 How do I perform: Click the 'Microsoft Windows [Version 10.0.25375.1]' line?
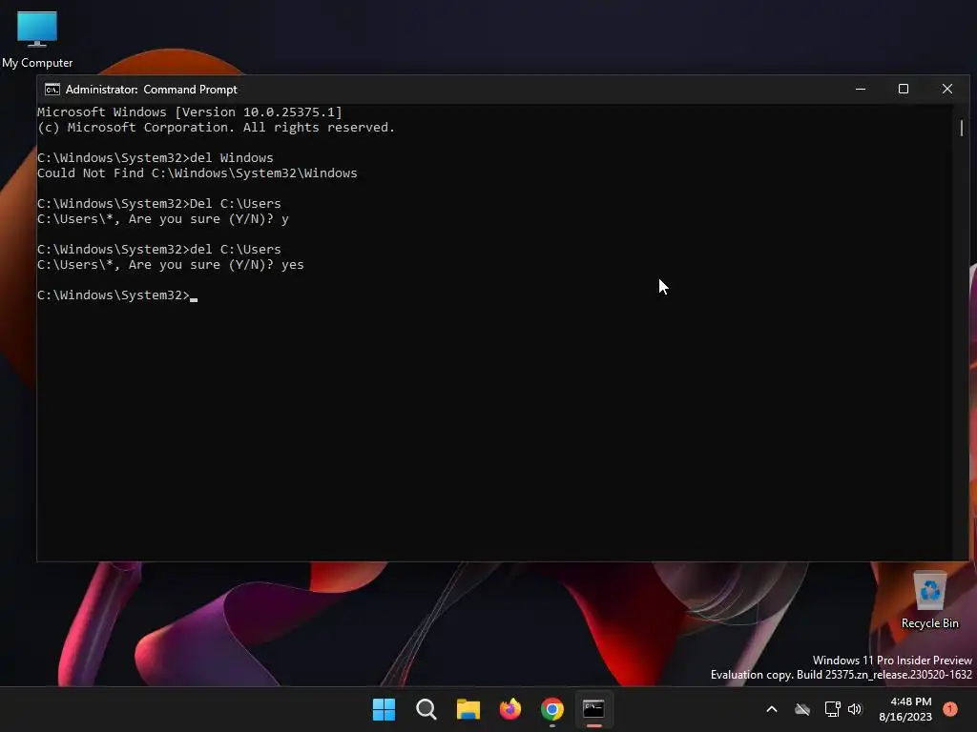[190, 112]
